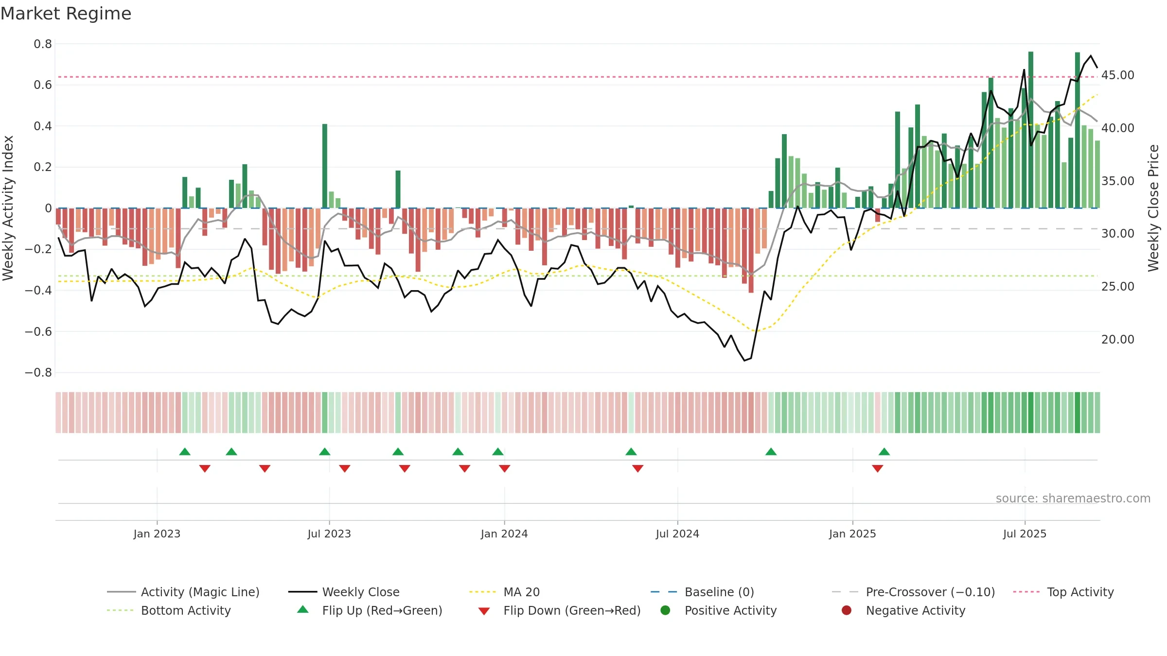Toggle the Flip Down (Green→Red) legend entry
Viewport: 1167px width, 656px height.
[559, 610]
